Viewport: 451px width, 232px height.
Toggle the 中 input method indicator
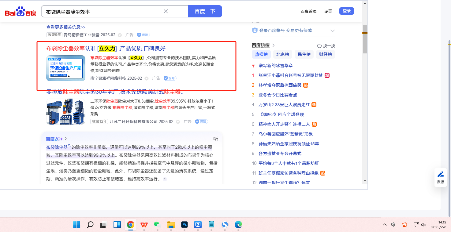click(393, 225)
